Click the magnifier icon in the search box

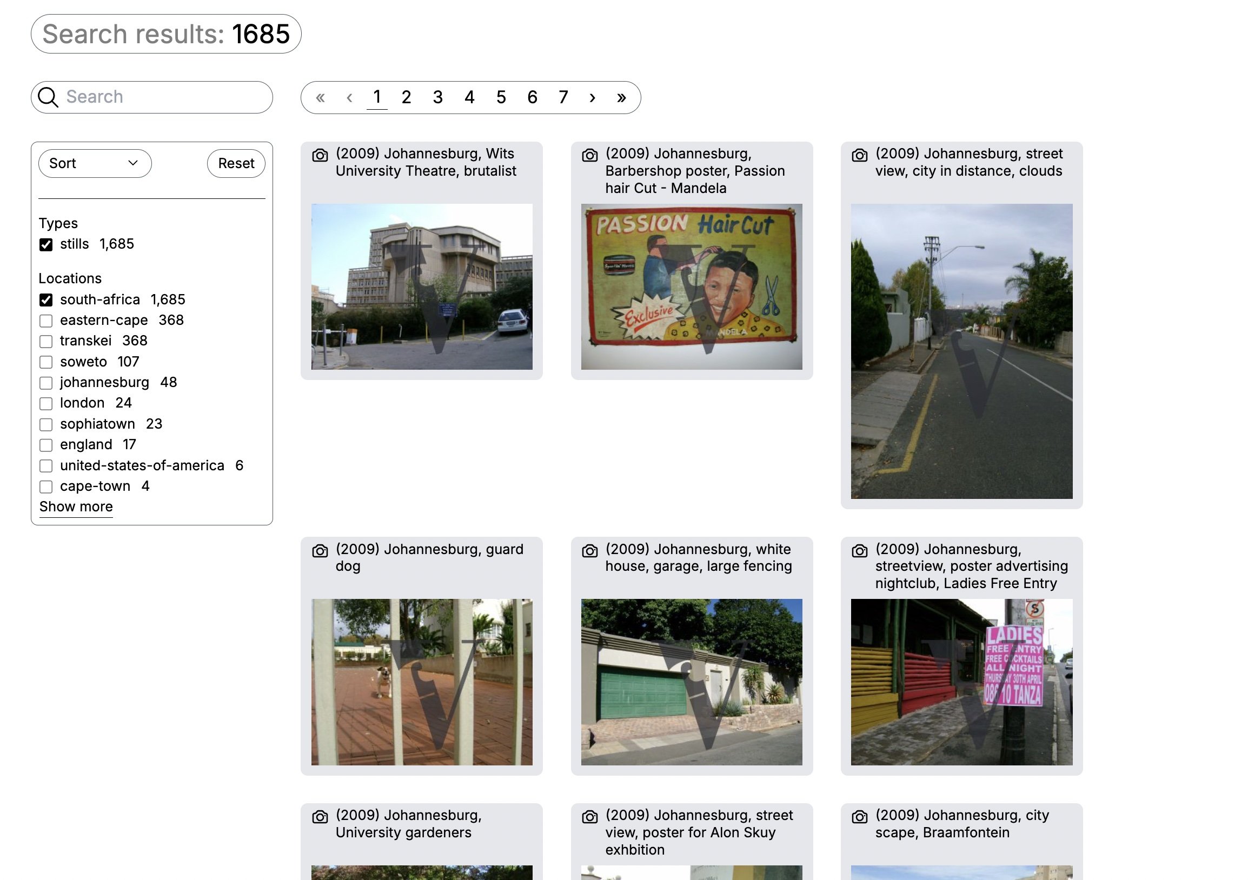click(x=48, y=97)
